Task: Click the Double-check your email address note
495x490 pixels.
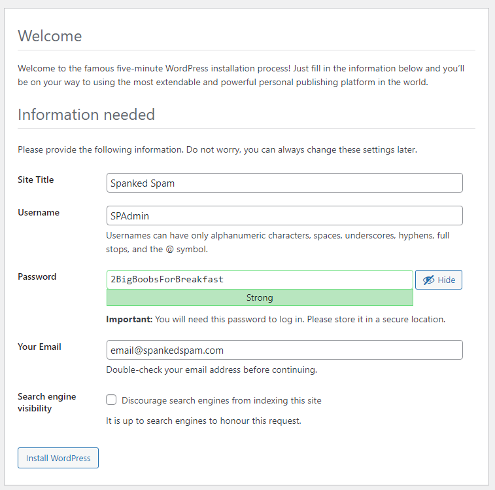Action: click(x=211, y=369)
